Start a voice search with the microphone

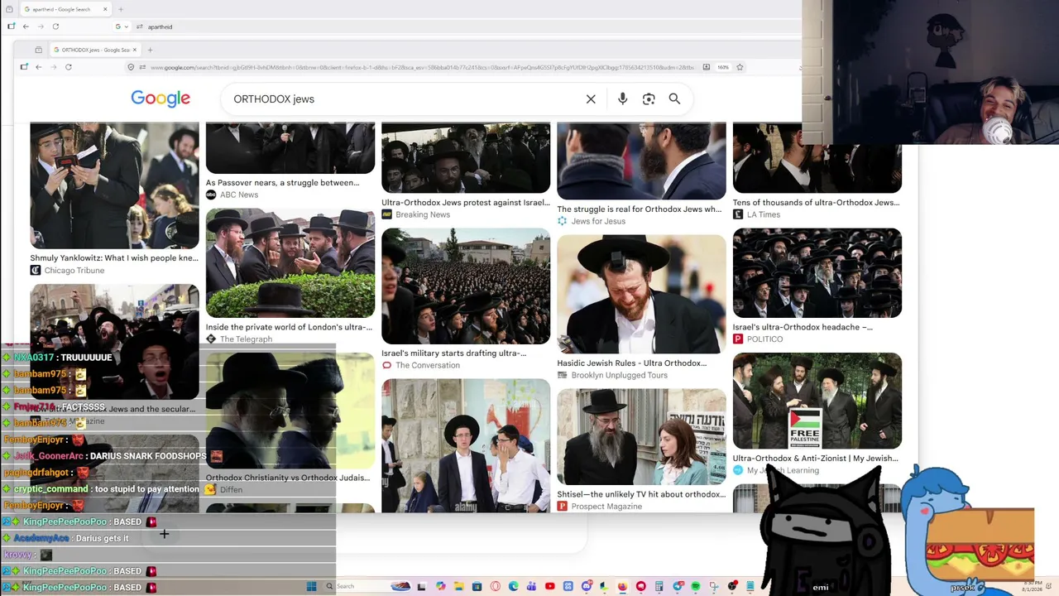pyautogui.click(x=623, y=99)
